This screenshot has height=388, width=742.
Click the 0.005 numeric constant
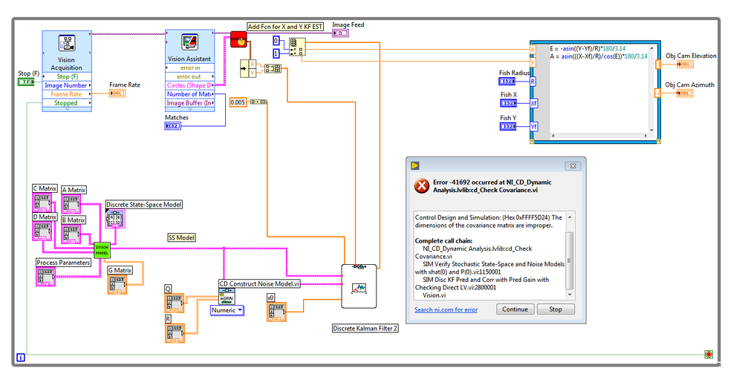[238, 102]
